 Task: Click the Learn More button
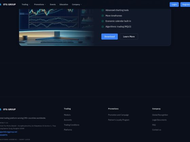[129, 37]
